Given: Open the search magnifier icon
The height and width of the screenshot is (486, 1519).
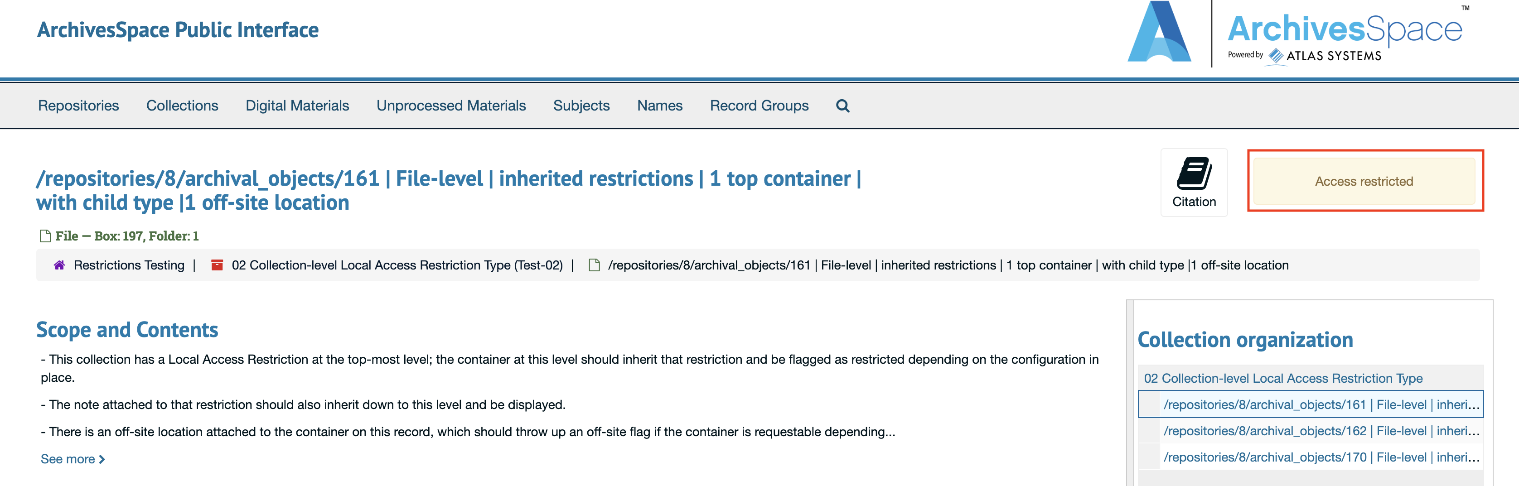Looking at the screenshot, I should pyautogui.click(x=842, y=106).
